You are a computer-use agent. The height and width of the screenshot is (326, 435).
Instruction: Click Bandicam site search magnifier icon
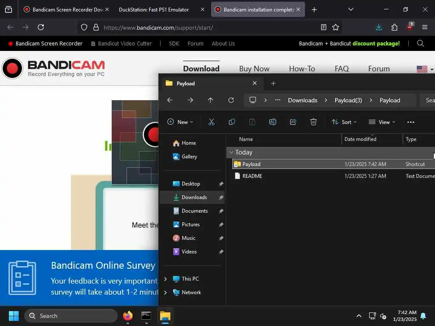tap(420, 44)
